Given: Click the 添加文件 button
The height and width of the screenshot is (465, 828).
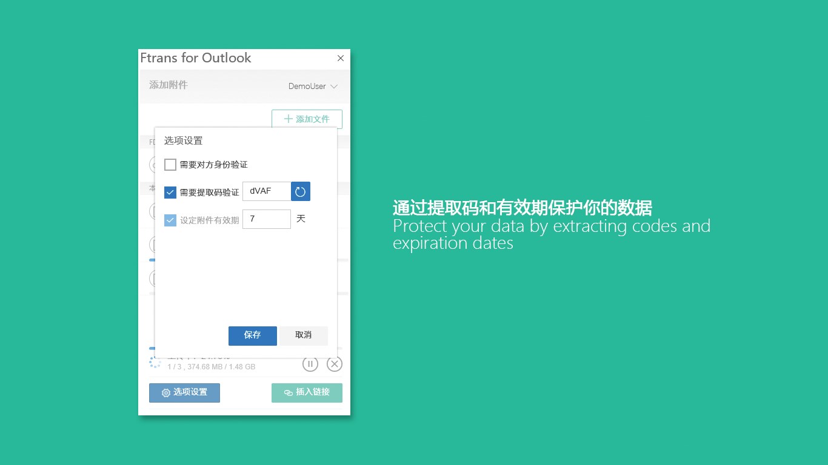Looking at the screenshot, I should coord(307,119).
